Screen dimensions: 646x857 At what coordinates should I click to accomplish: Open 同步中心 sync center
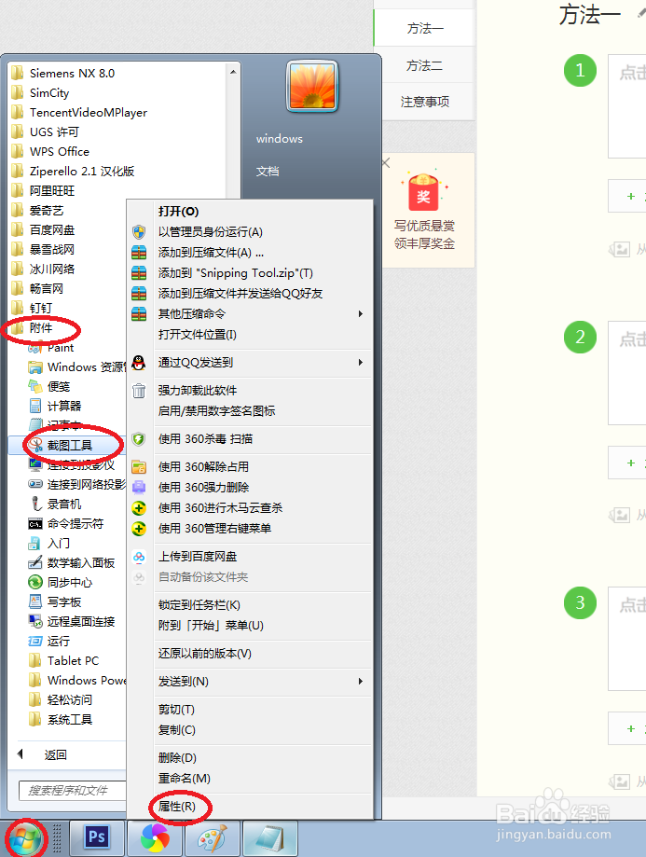(69, 583)
